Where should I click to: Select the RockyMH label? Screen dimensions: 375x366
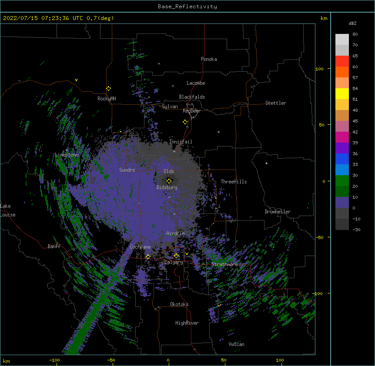[x=107, y=99]
